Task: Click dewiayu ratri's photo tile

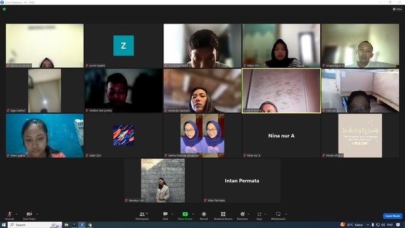Action: (x=163, y=180)
